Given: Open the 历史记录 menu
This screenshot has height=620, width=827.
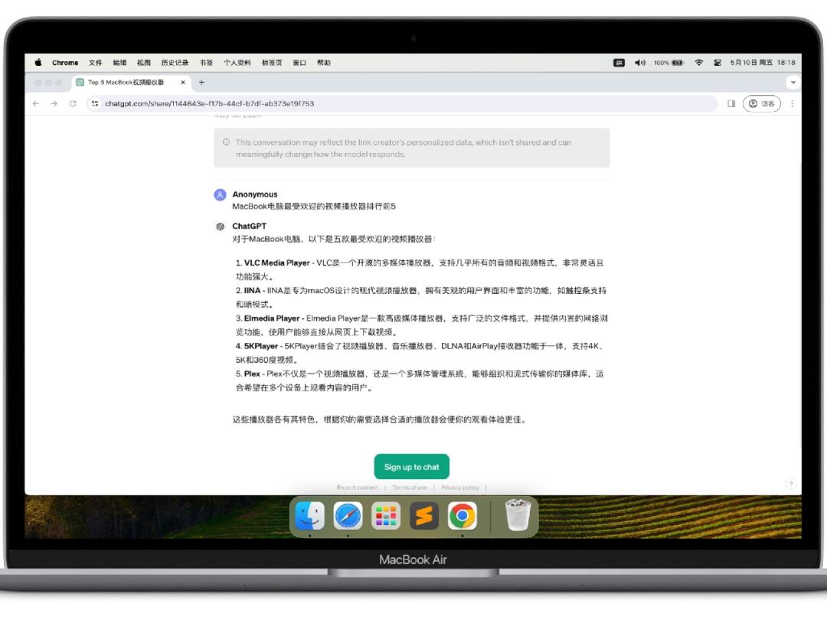Looking at the screenshot, I should [x=175, y=63].
